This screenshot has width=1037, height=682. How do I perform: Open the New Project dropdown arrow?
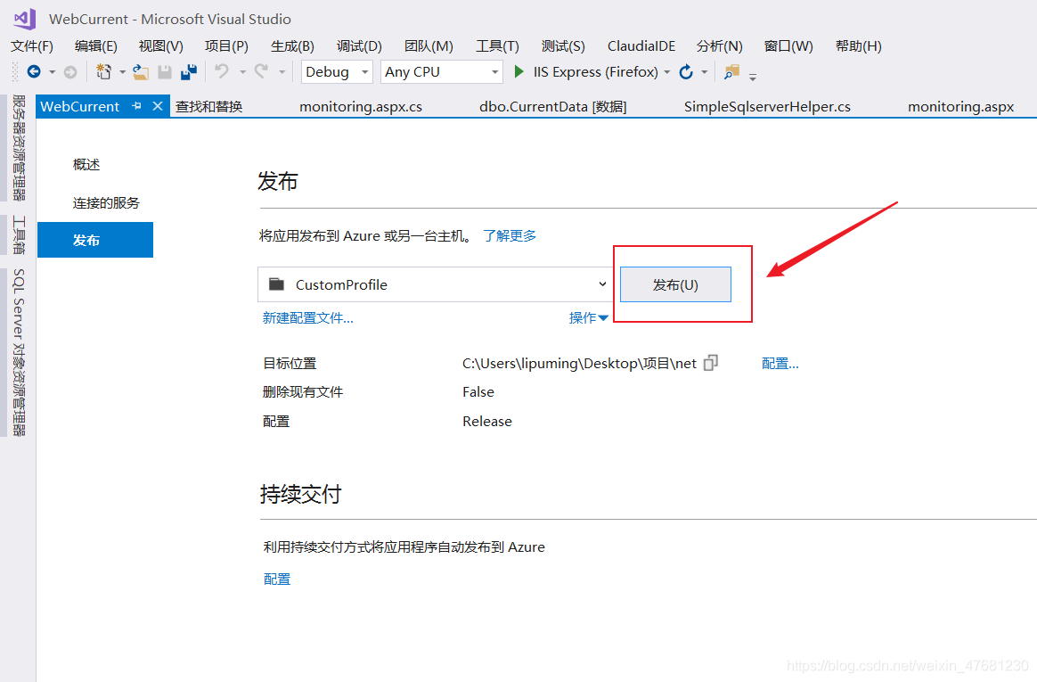point(122,72)
